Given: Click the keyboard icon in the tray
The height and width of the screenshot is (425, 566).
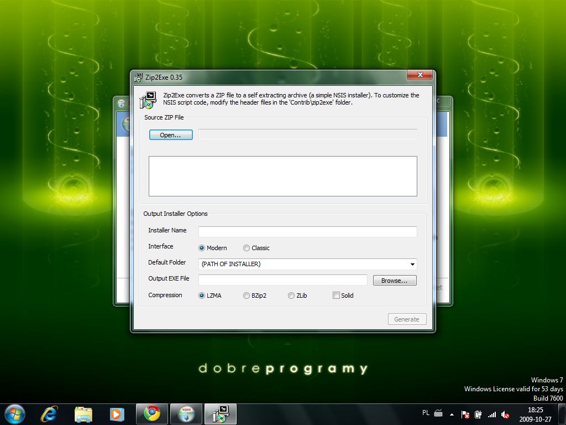Looking at the screenshot, I should (x=438, y=413).
